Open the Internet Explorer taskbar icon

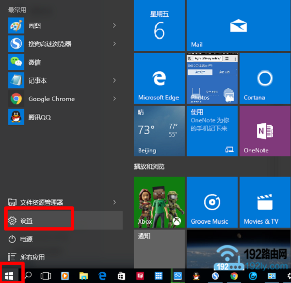(x=253, y=276)
